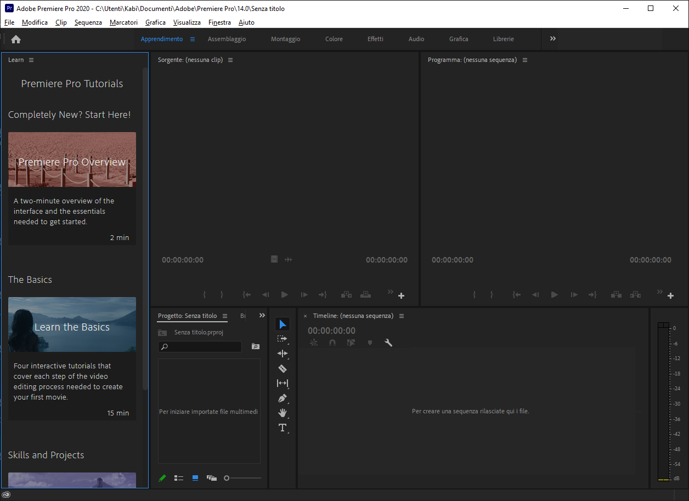Show more workspaces via double chevron
This screenshot has width=689, height=501.
553,38
